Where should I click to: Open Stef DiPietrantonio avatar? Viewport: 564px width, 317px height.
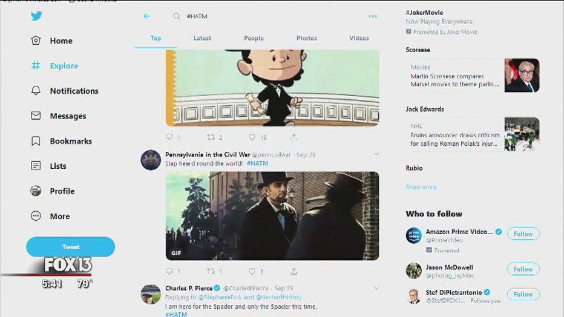(x=414, y=296)
